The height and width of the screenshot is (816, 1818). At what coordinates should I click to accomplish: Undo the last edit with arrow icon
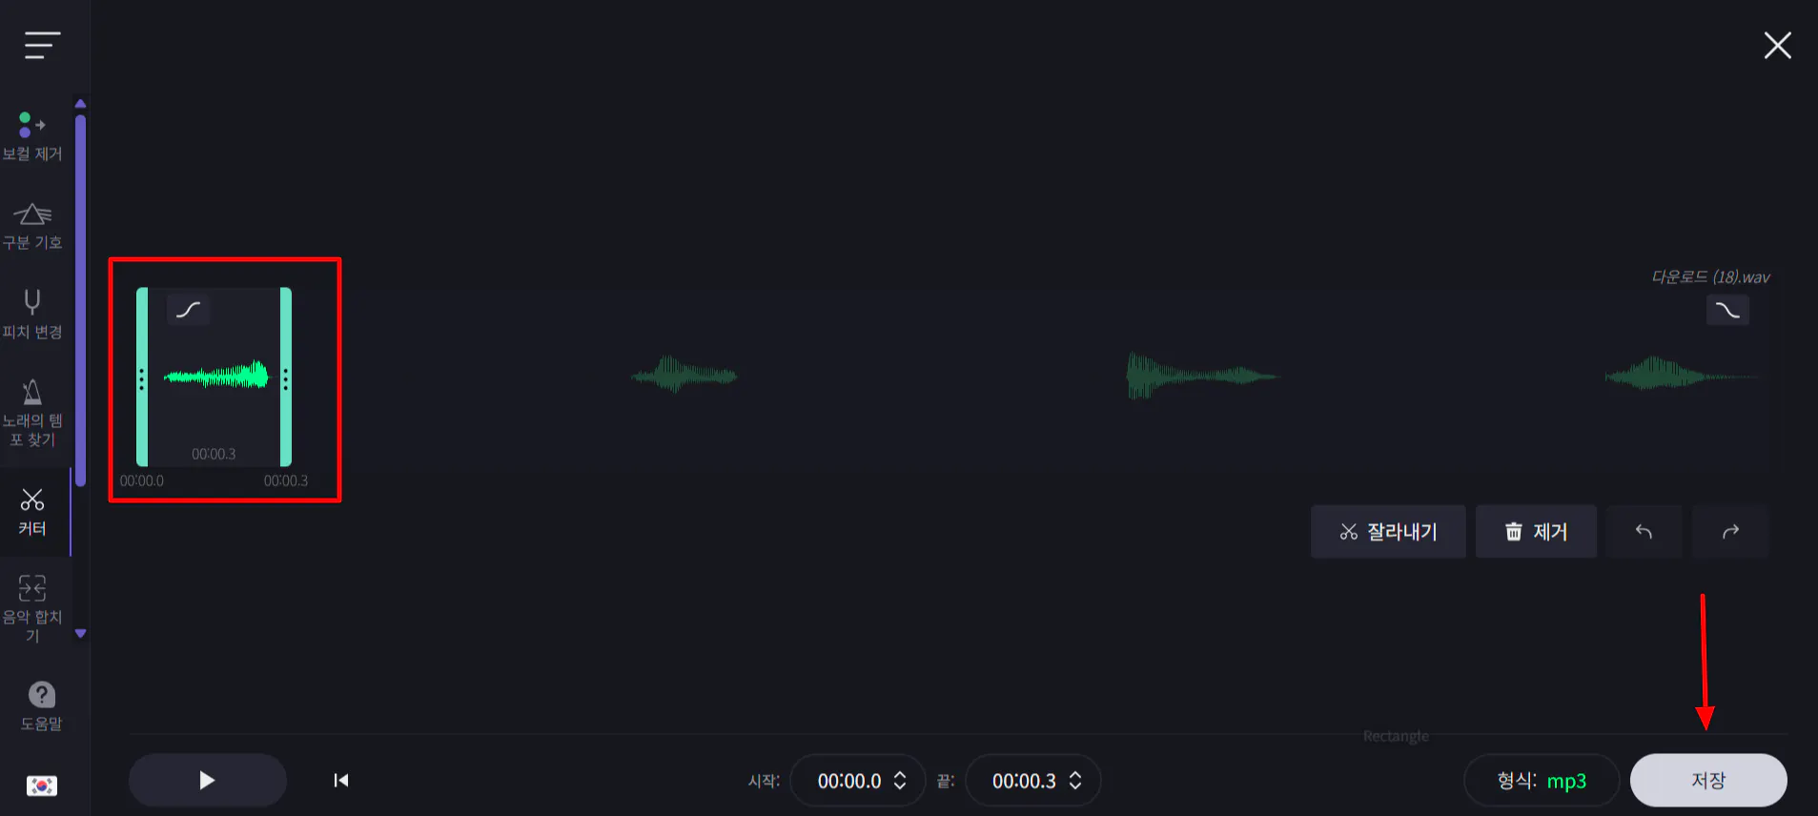coord(1644,532)
